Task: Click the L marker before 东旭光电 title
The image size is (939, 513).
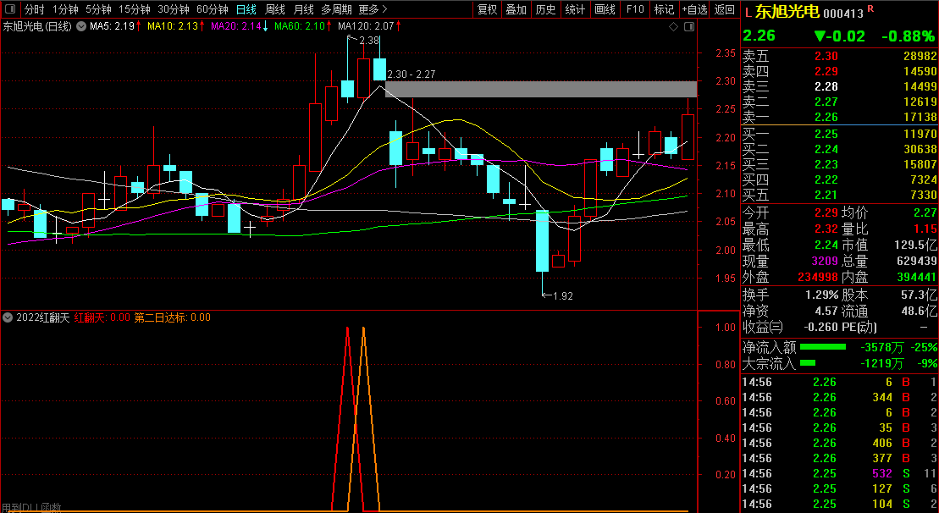Action: coord(748,12)
